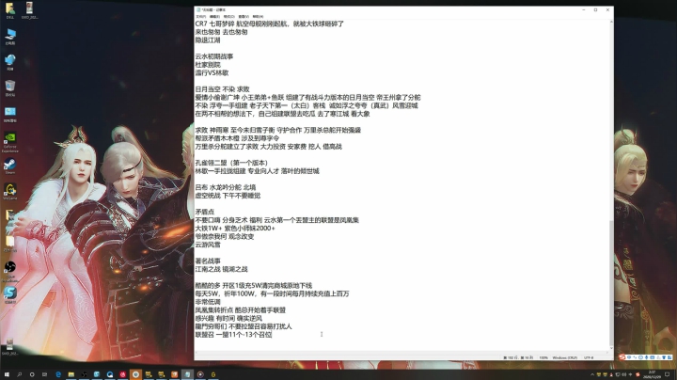Place cursor on line 云游风雪

point(208,245)
